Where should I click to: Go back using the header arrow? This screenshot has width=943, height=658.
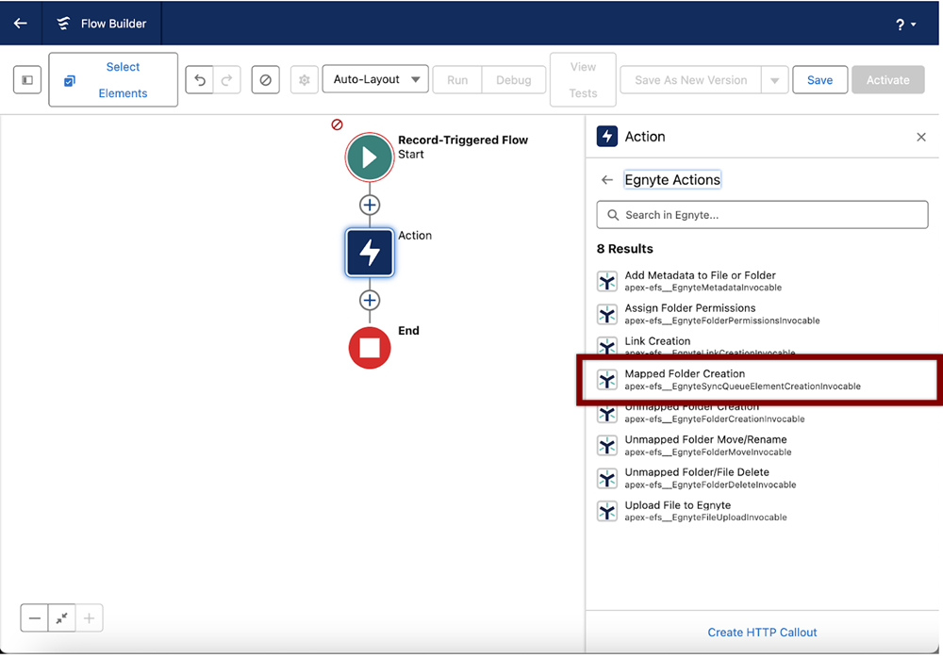coord(21,24)
